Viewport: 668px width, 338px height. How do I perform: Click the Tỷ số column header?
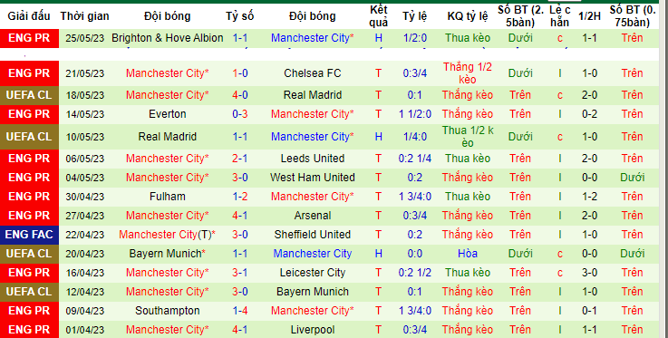coord(240,16)
